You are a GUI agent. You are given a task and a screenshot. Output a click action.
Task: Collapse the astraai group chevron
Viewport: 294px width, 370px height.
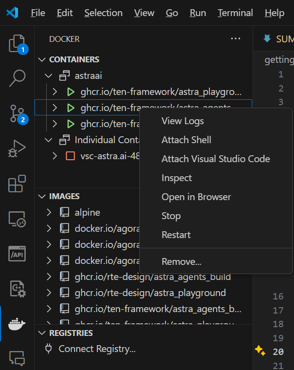[x=48, y=76]
